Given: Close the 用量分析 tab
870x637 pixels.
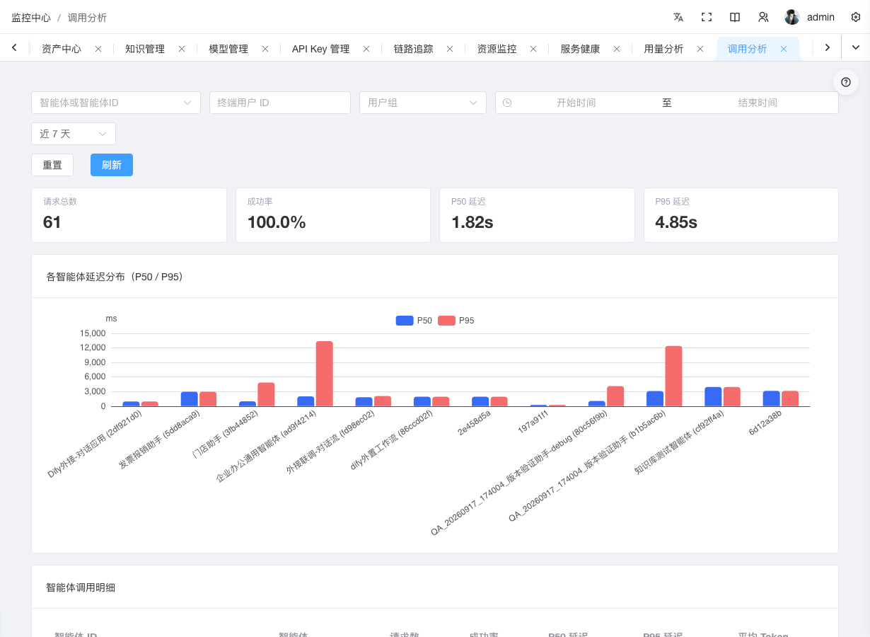Looking at the screenshot, I should (700, 49).
